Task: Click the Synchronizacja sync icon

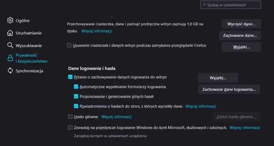Action: [10, 71]
